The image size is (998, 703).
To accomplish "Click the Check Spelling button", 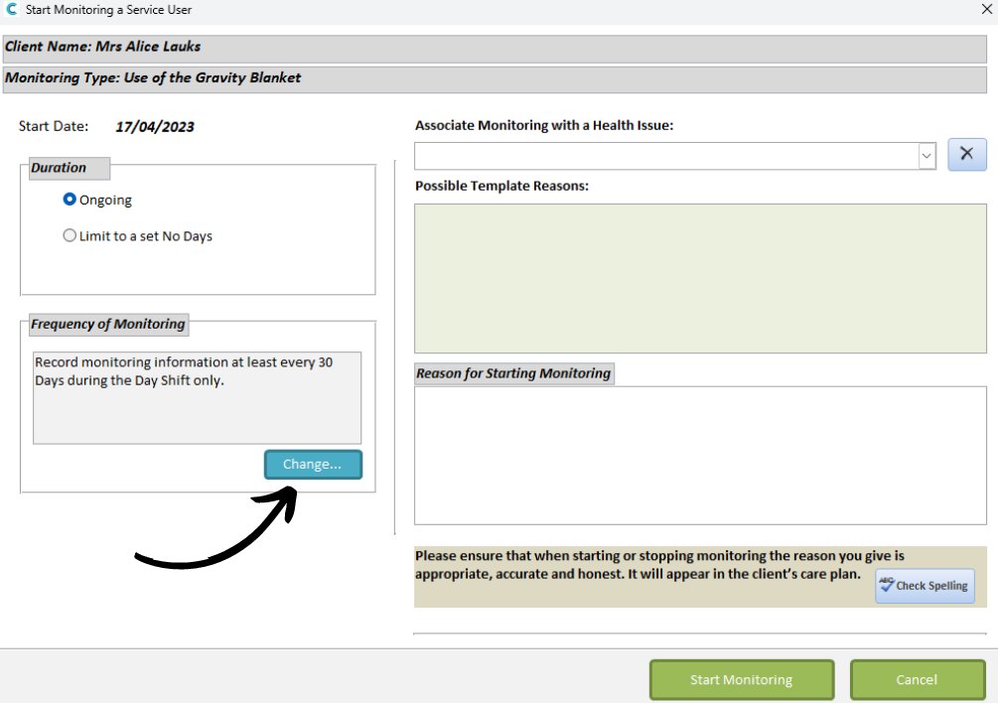I will click(925, 586).
